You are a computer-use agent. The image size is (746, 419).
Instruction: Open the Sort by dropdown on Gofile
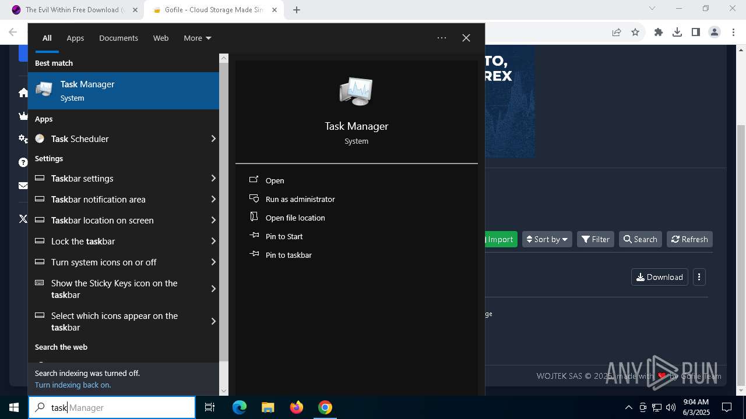click(547, 239)
